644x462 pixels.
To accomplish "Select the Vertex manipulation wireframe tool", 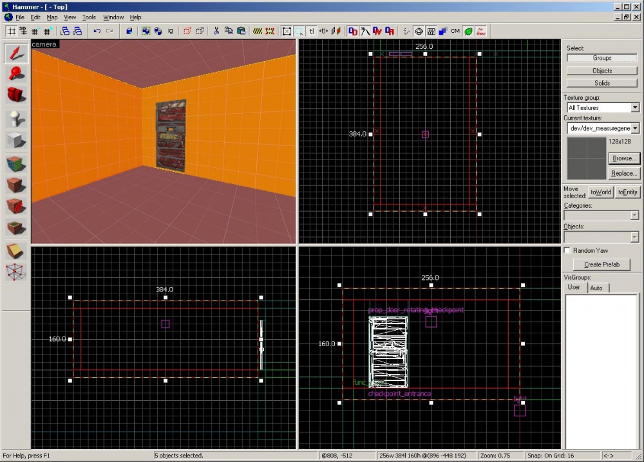I will 16,273.
